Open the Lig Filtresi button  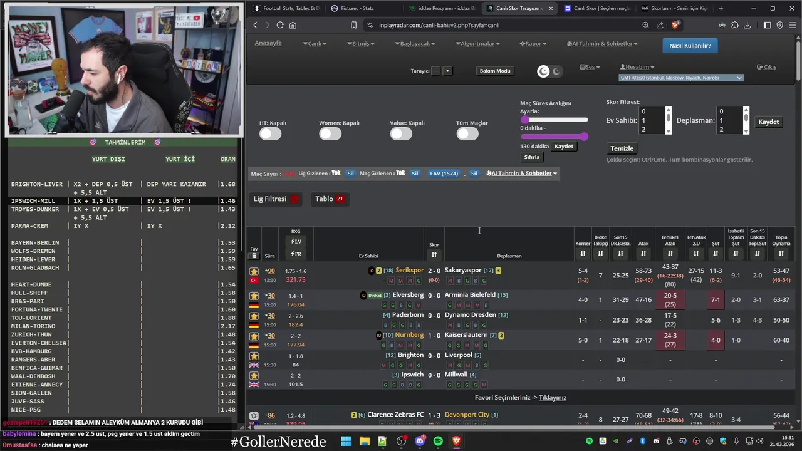(x=276, y=199)
